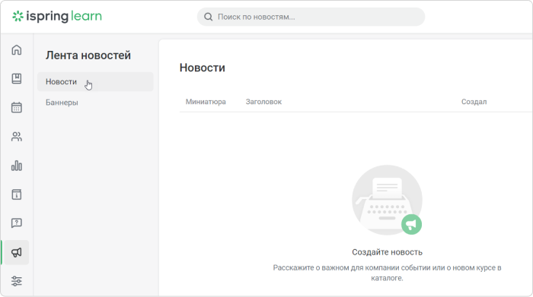533x297 pixels.
Task: Select the megaphone news feed icon
Action: coord(16,252)
